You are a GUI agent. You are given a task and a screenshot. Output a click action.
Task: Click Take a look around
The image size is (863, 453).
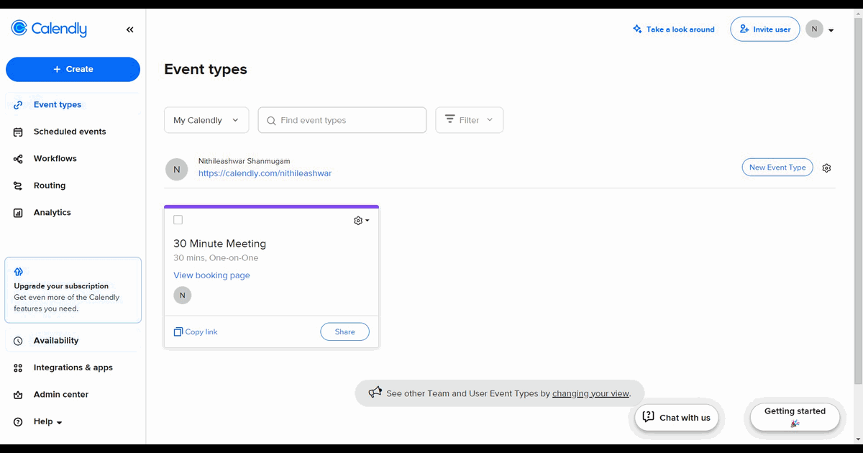[x=680, y=29]
